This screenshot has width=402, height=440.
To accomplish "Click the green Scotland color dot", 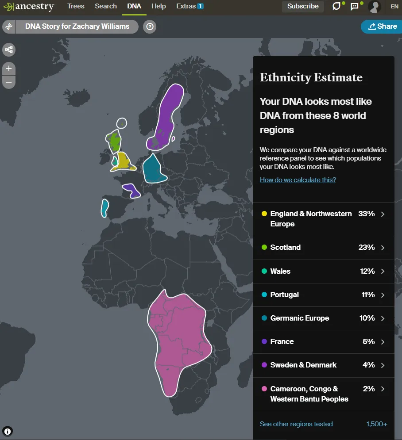I will [x=264, y=247].
